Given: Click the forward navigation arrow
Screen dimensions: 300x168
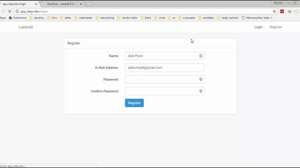Looking at the screenshot, I should pyautogui.click(x=3, y=11).
